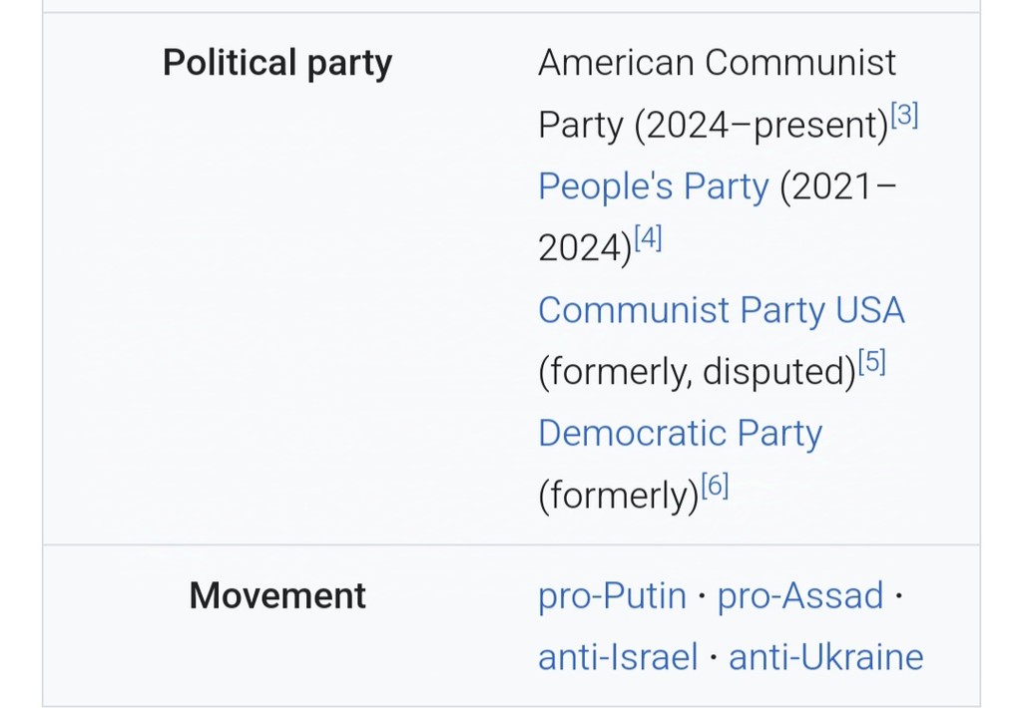Open reference [6] next to Democratic Party '(formerly)'
Screen dimensions: 1022x708
[715, 487]
